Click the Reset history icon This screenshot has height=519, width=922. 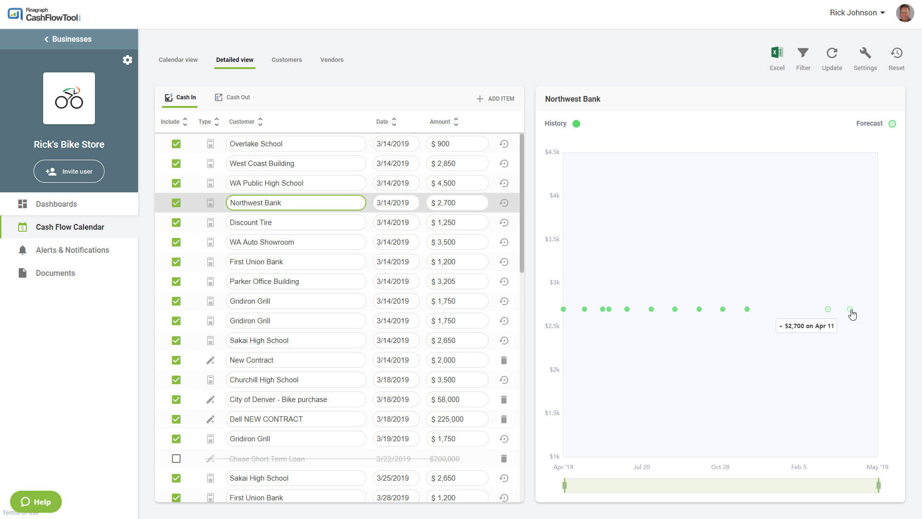click(x=896, y=53)
